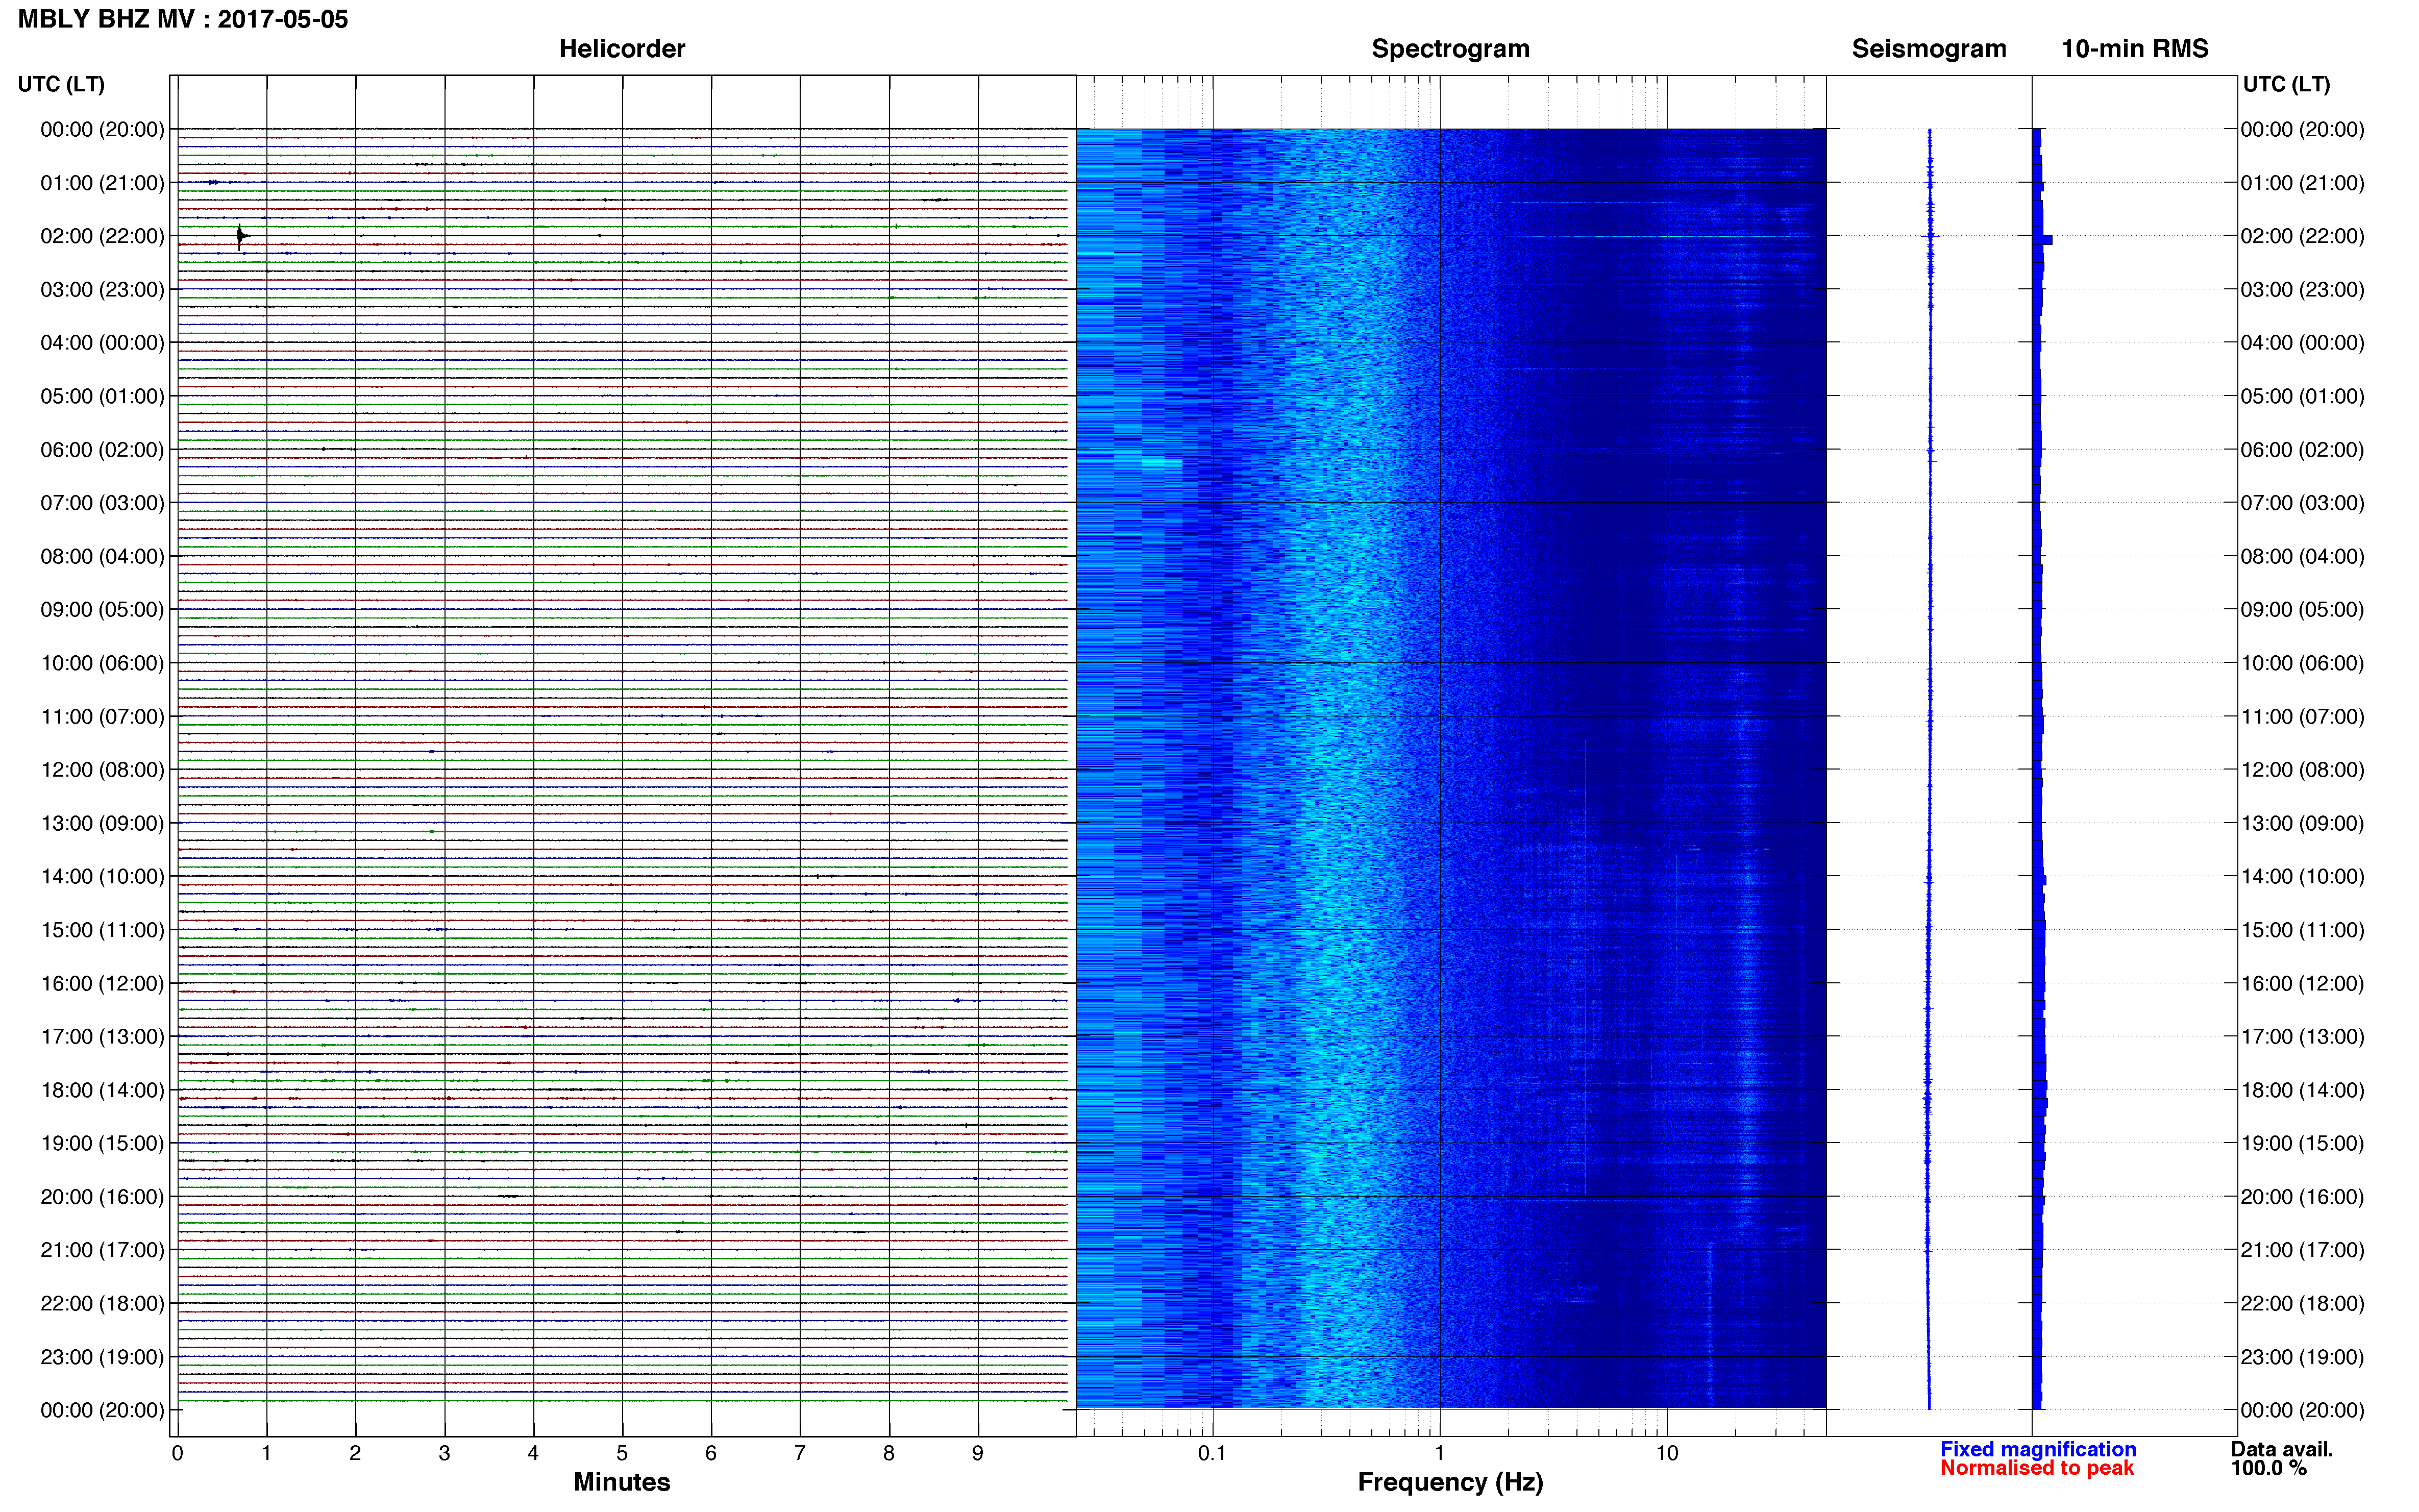Viewport: 2419px width, 1512px height.
Task: Pick left-axis time label '06:00 (02:00)'
Action: [x=102, y=450]
